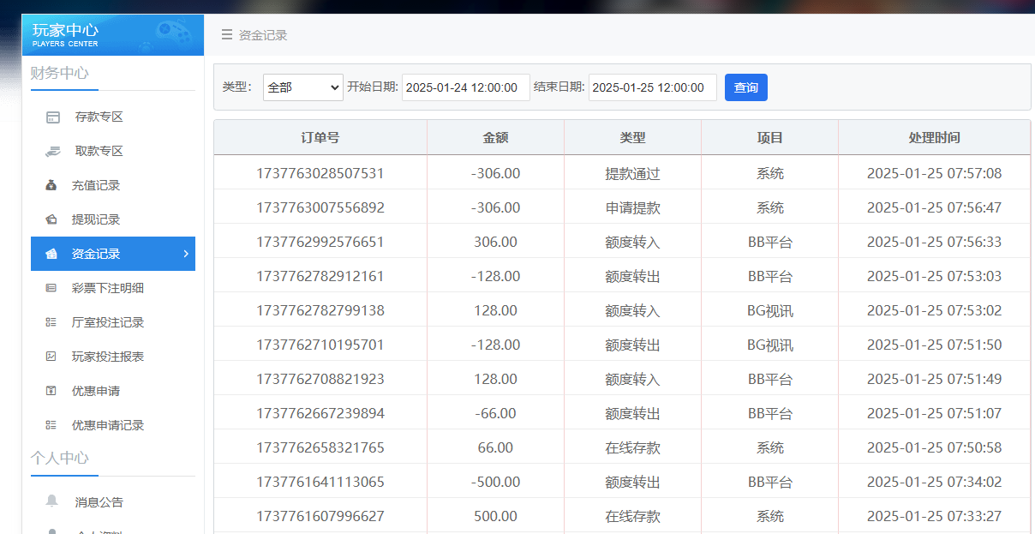Click the 结束日期 end date field
1035x534 pixels.
[x=652, y=87]
